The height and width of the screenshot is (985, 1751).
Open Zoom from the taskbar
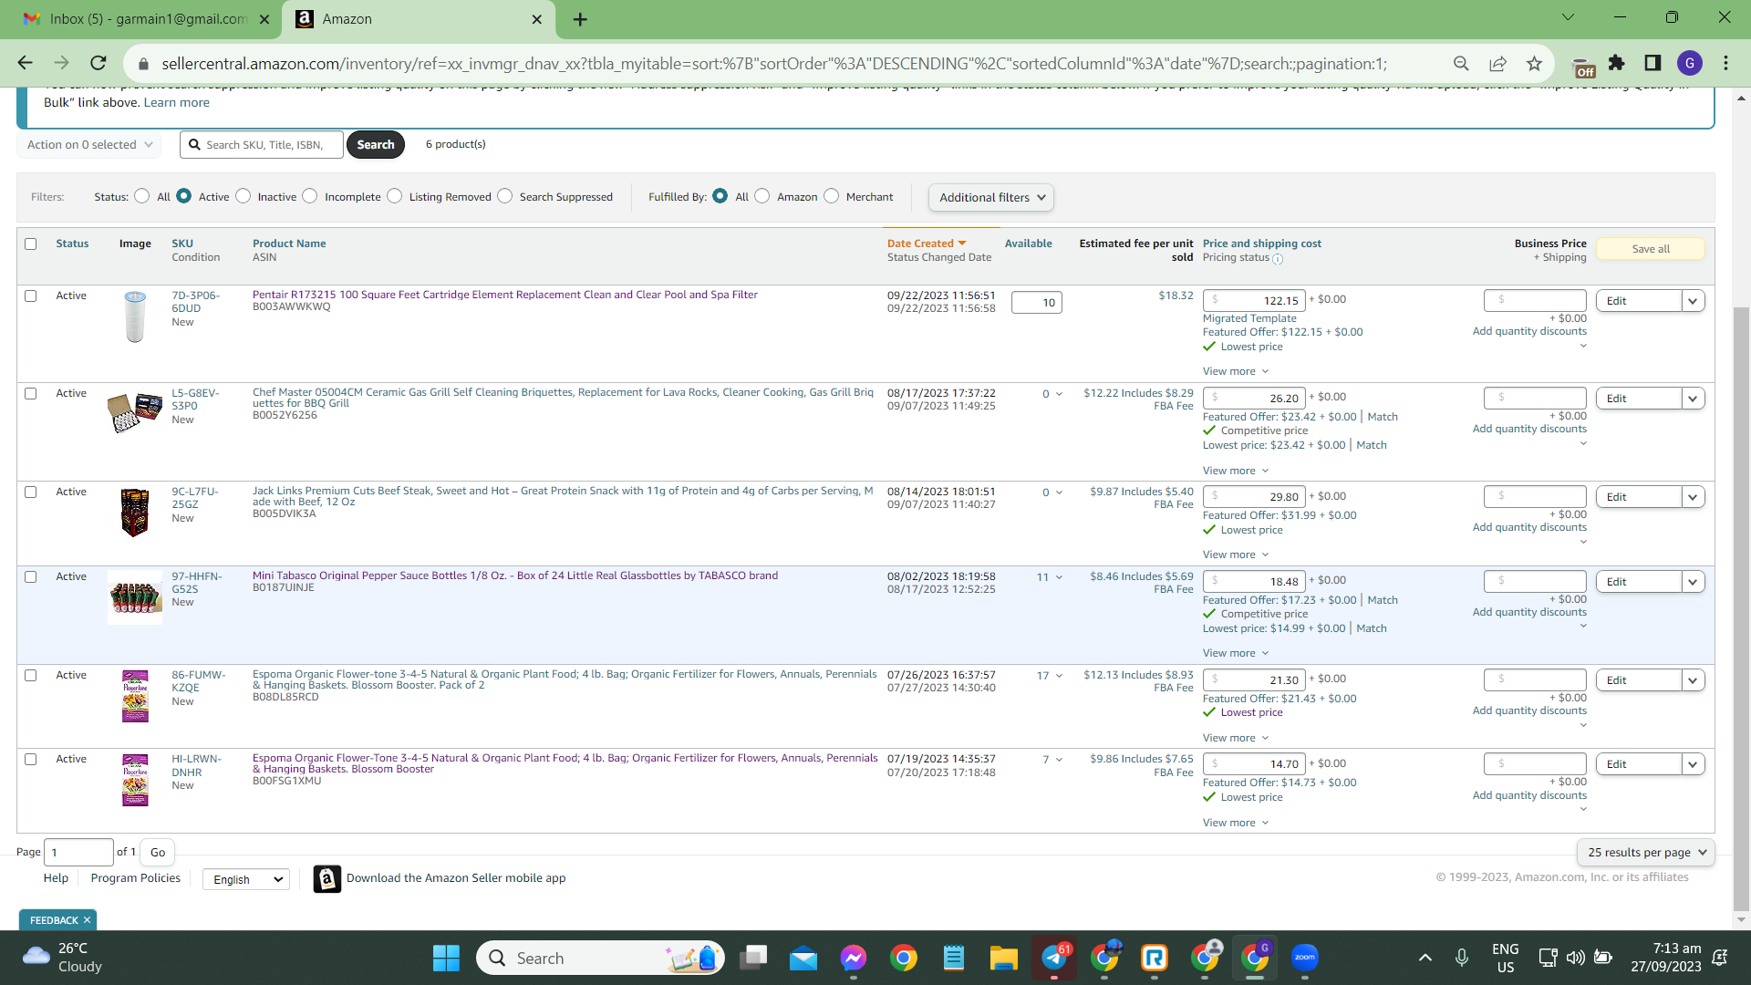pos(1305,958)
